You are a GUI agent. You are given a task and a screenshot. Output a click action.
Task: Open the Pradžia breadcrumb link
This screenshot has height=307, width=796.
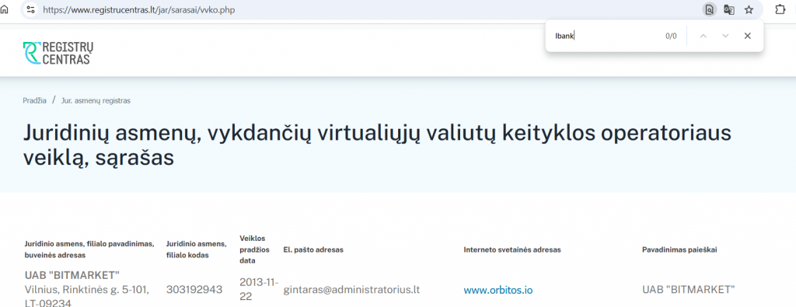pos(34,100)
